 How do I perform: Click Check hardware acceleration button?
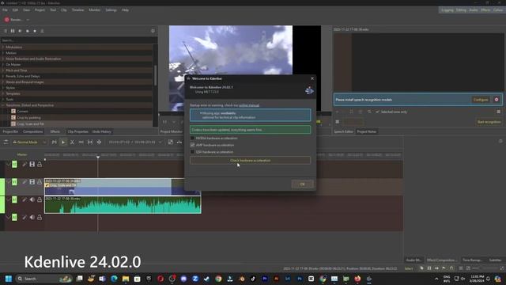coord(250,160)
